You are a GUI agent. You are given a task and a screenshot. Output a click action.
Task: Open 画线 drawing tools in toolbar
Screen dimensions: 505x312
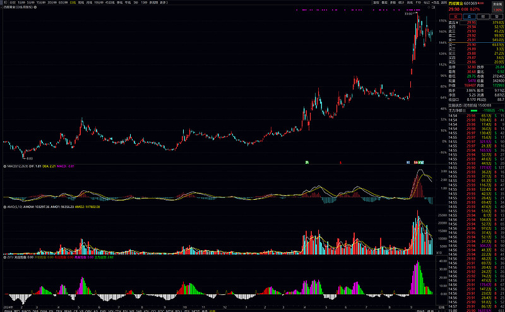410,3
